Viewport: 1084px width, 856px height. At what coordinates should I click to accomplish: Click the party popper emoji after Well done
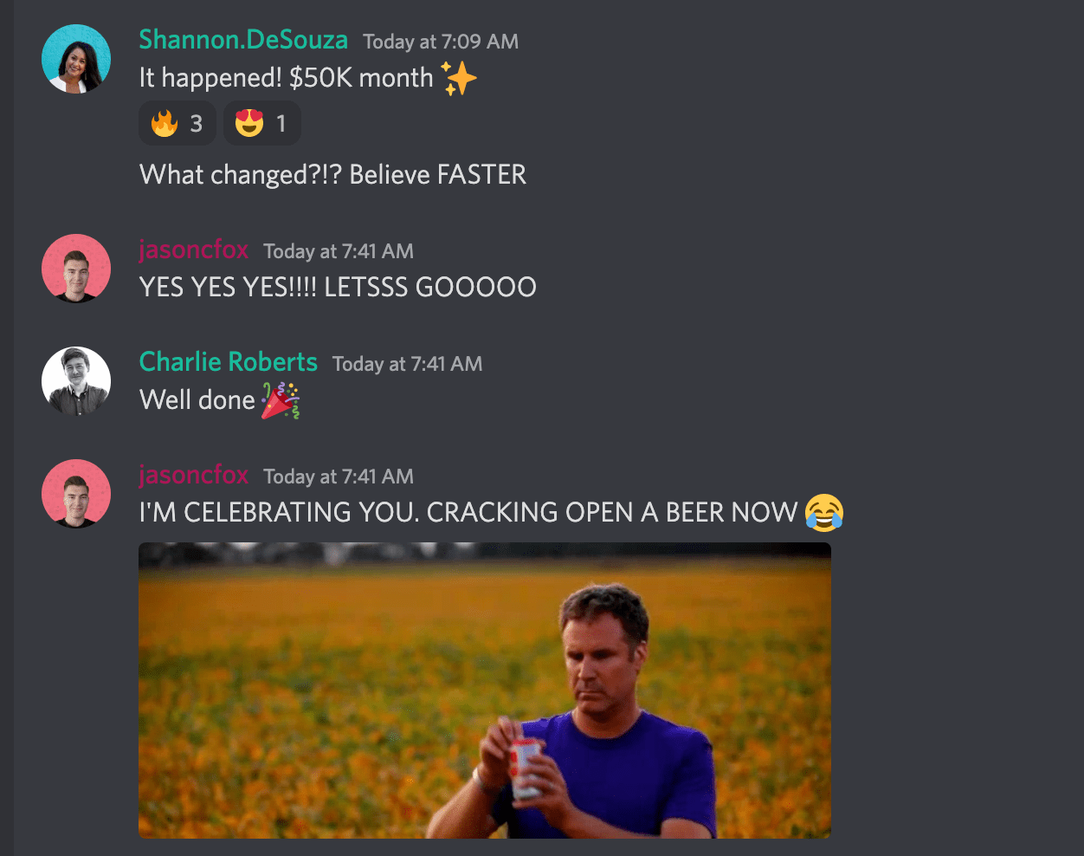point(281,400)
